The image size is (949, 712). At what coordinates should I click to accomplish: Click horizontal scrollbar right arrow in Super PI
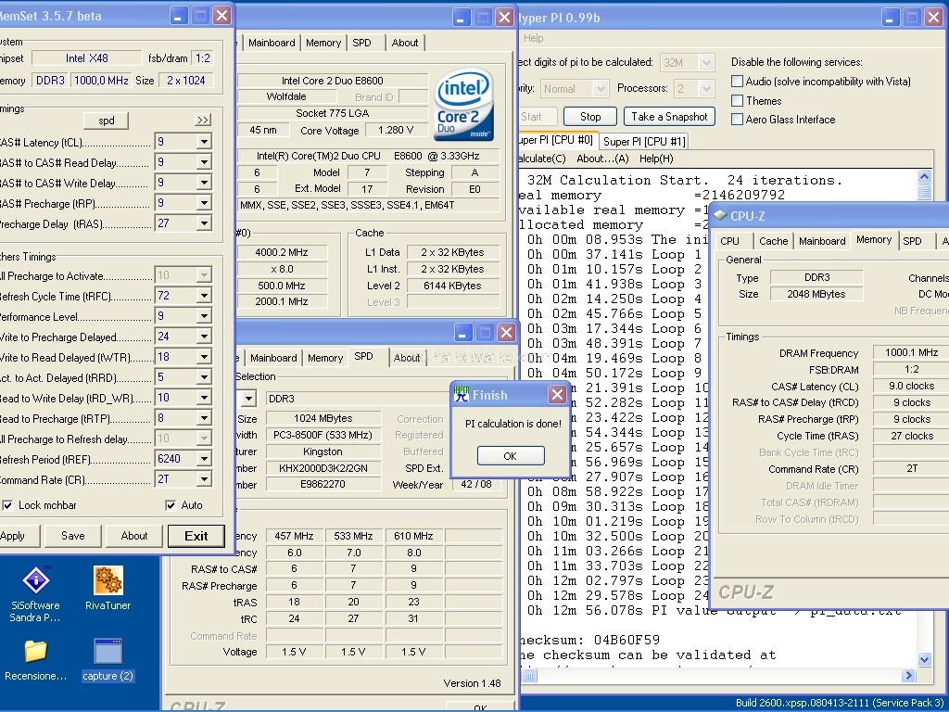908,675
